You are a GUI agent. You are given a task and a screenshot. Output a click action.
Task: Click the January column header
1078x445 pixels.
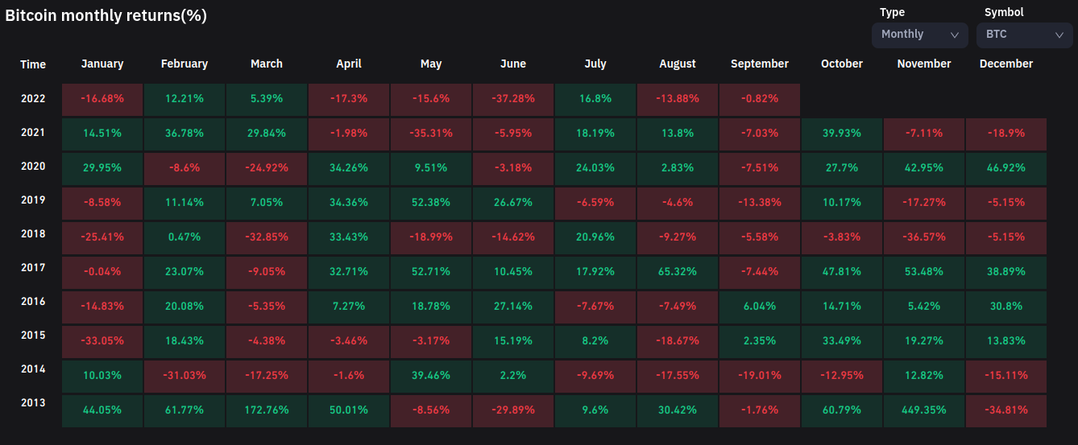pyautogui.click(x=102, y=64)
